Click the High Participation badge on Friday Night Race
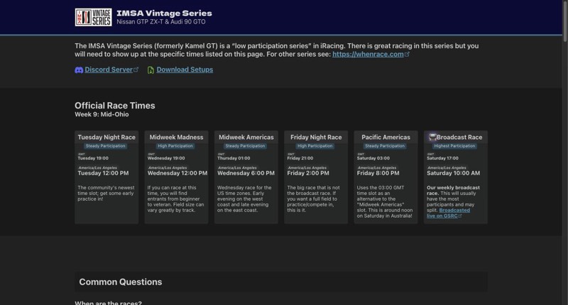 (315, 146)
